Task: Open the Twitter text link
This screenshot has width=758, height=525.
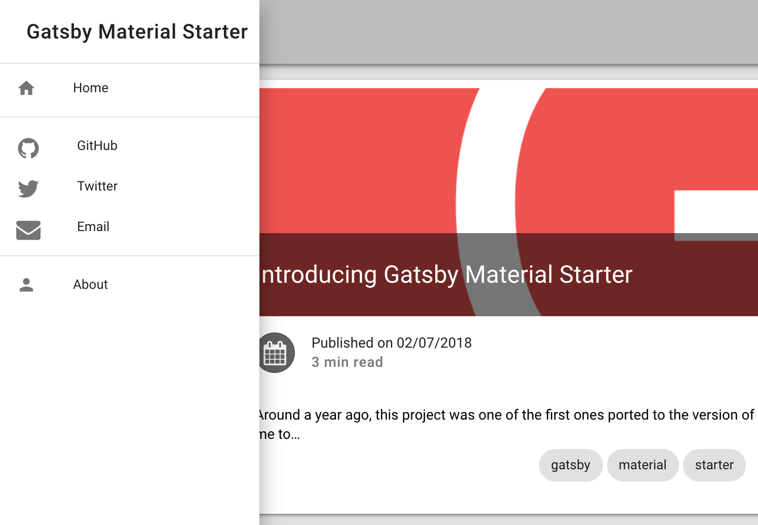Action: pyautogui.click(x=97, y=186)
